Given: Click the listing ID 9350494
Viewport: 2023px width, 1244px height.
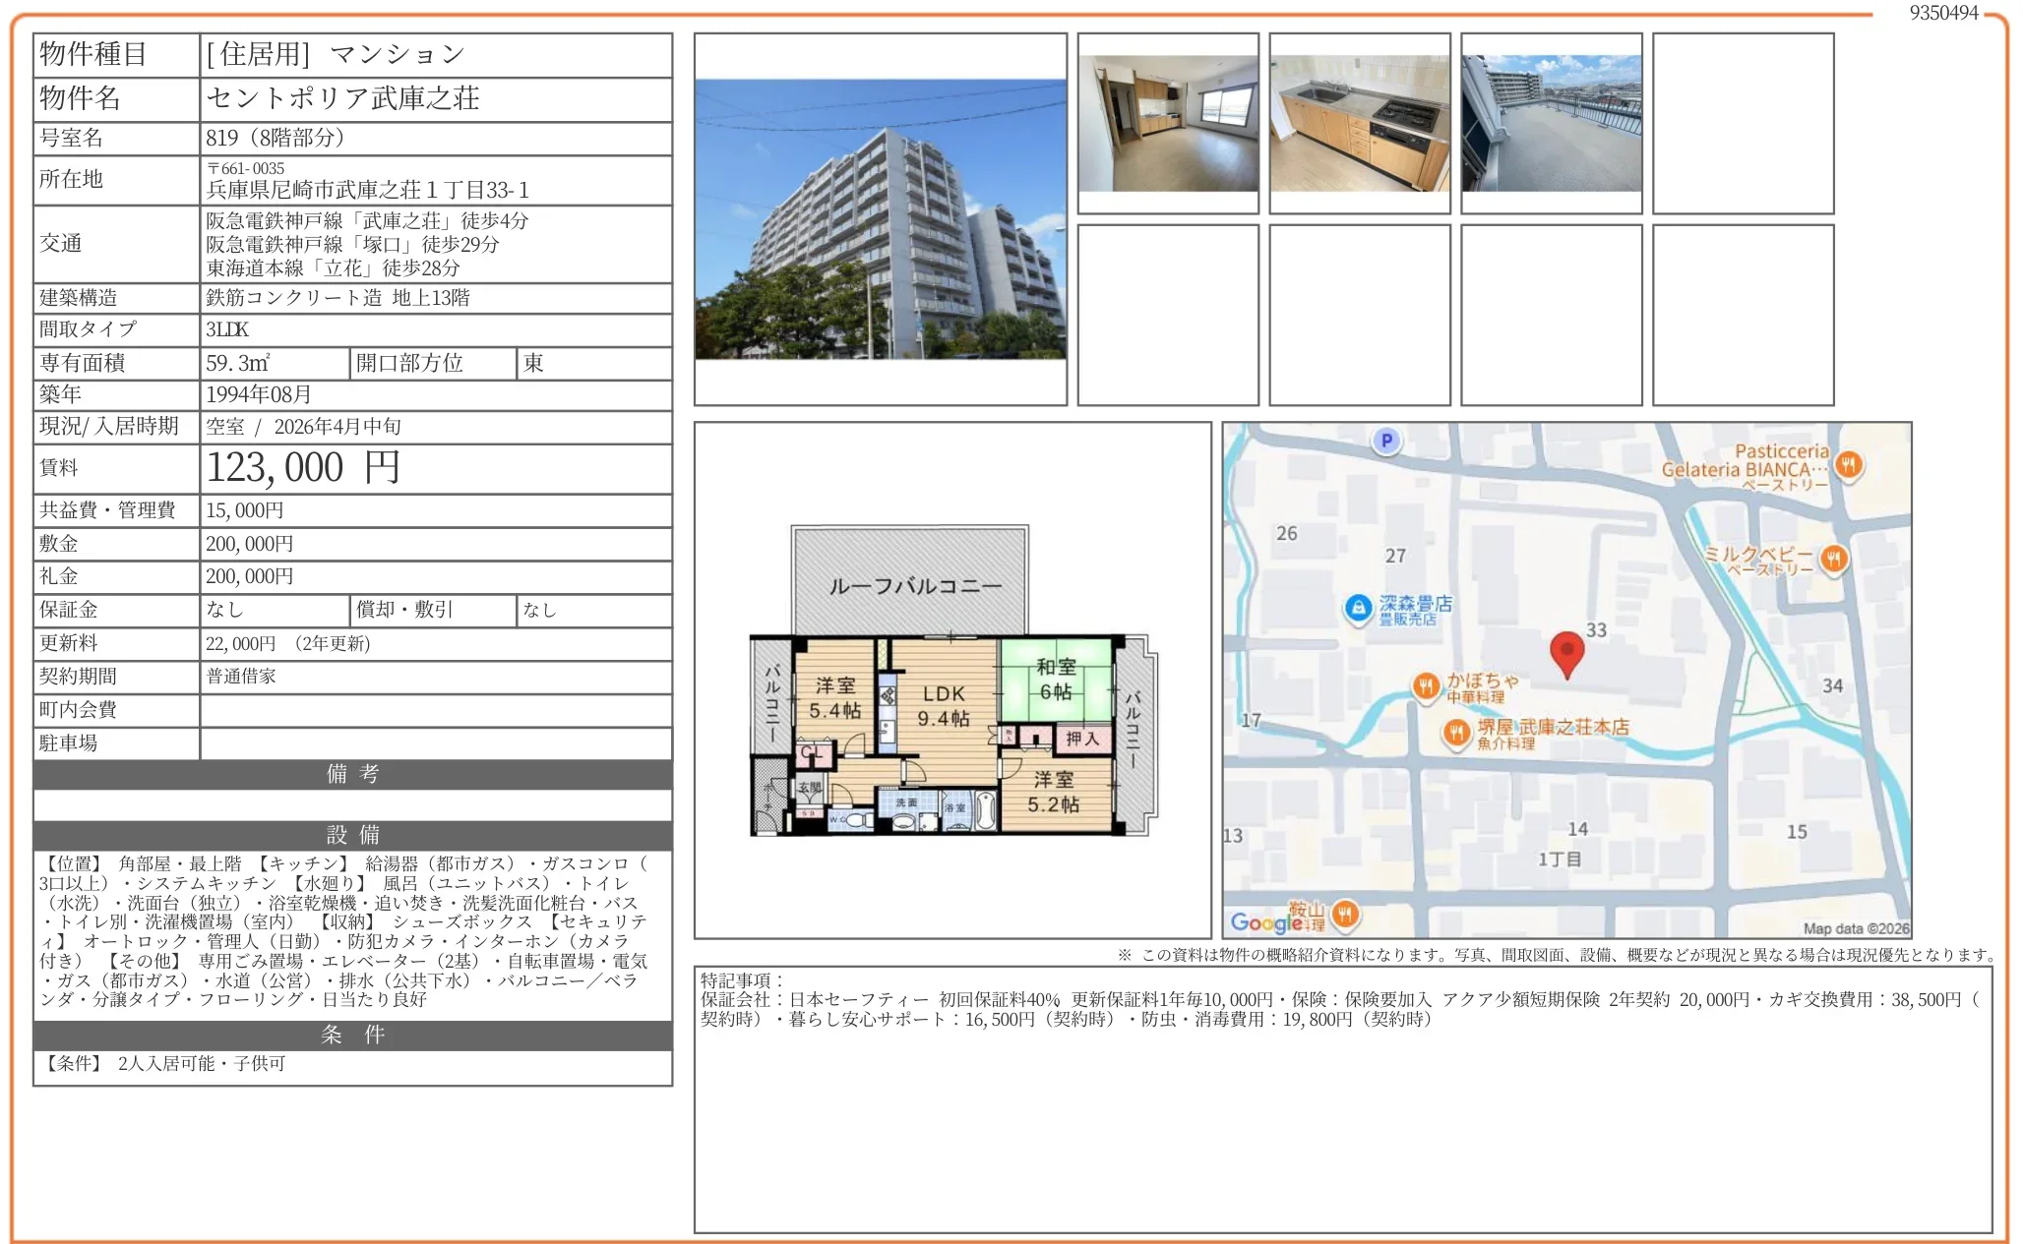Looking at the screenshot, I should pyautogui.click(x=1943, y=13).
